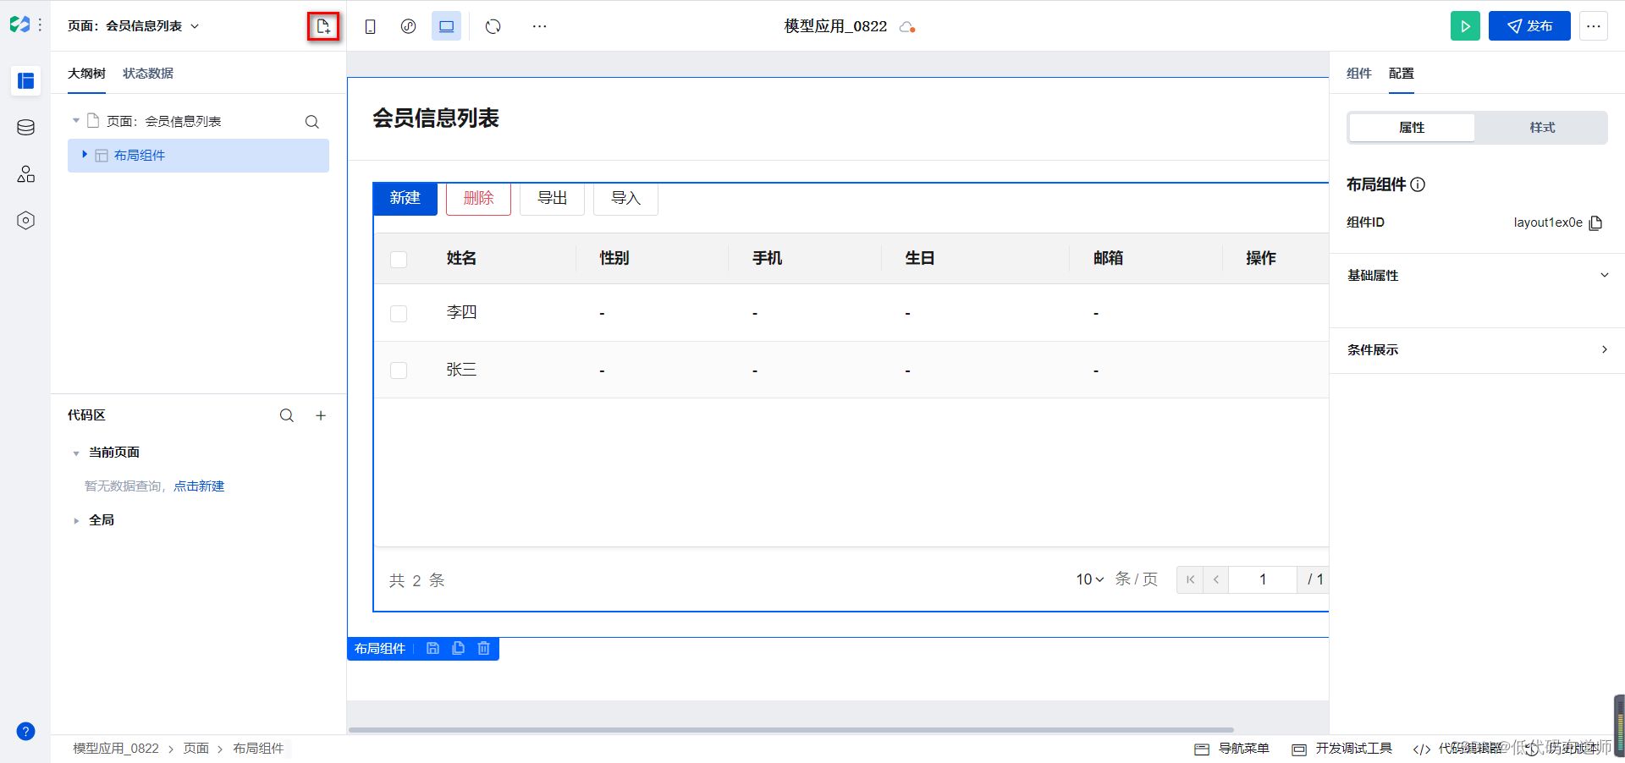
Task: Switch to the 组件 tab
Action: coord(1359,74)
